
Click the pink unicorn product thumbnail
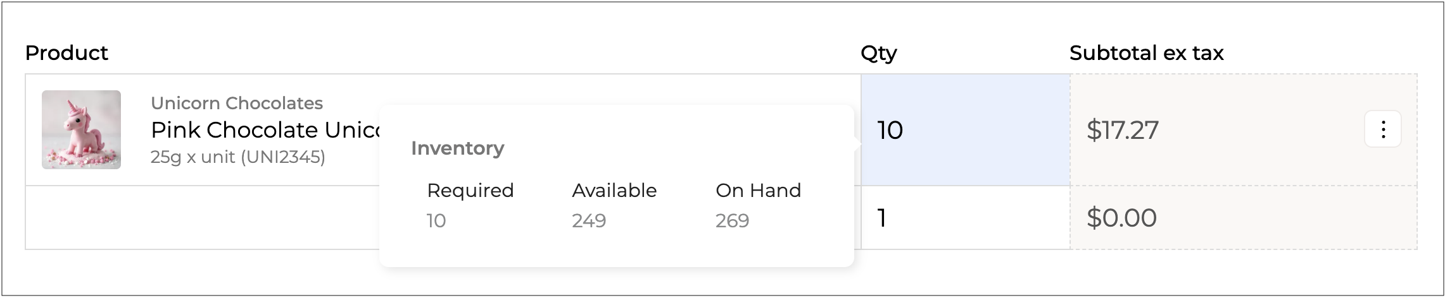81,129
